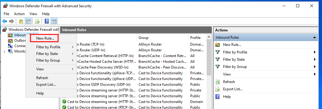Expand Filter by State arrow in Actions pane

point(315,59)
